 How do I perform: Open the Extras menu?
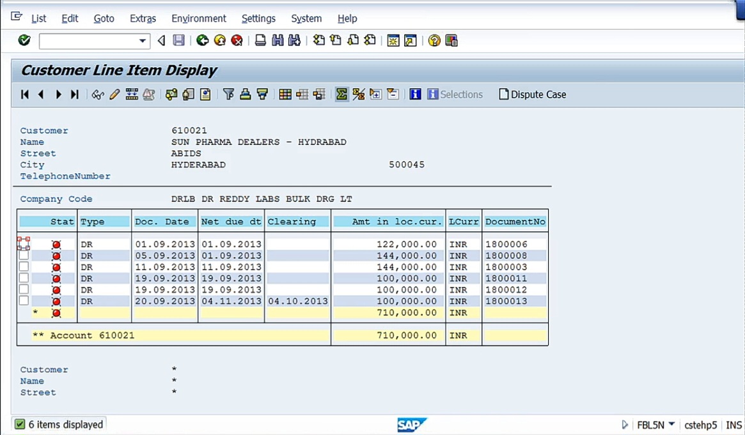click(143, 19)
